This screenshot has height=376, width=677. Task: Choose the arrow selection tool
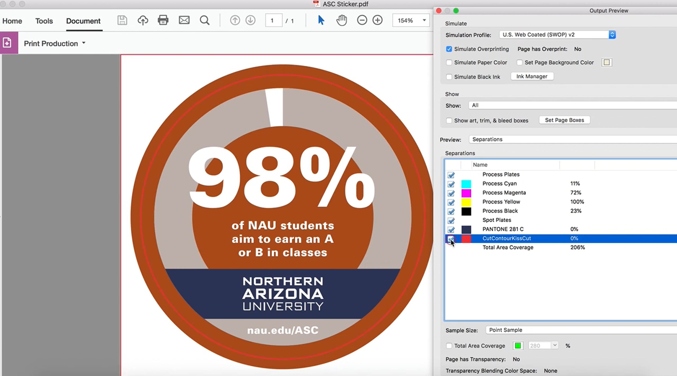[x=321, y=20]
